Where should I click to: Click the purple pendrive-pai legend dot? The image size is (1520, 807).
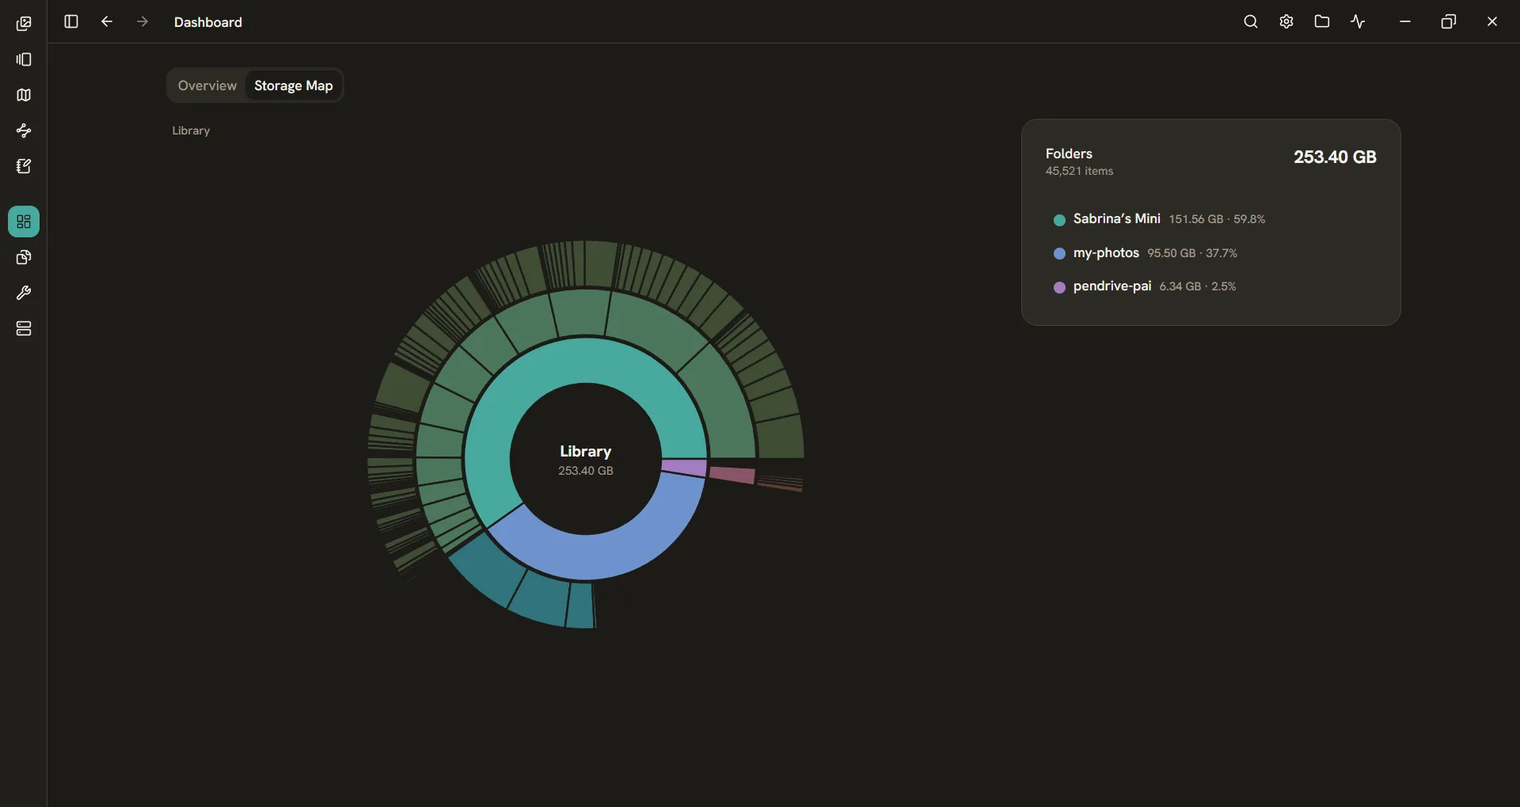[x=1059, y=287]
